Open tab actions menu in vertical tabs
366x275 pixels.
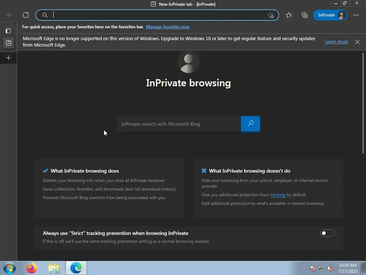tap(9, 31)
